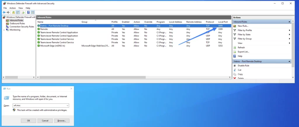Click Refresh in the Actions pane
Screen dimensions: 299x127
241,47
